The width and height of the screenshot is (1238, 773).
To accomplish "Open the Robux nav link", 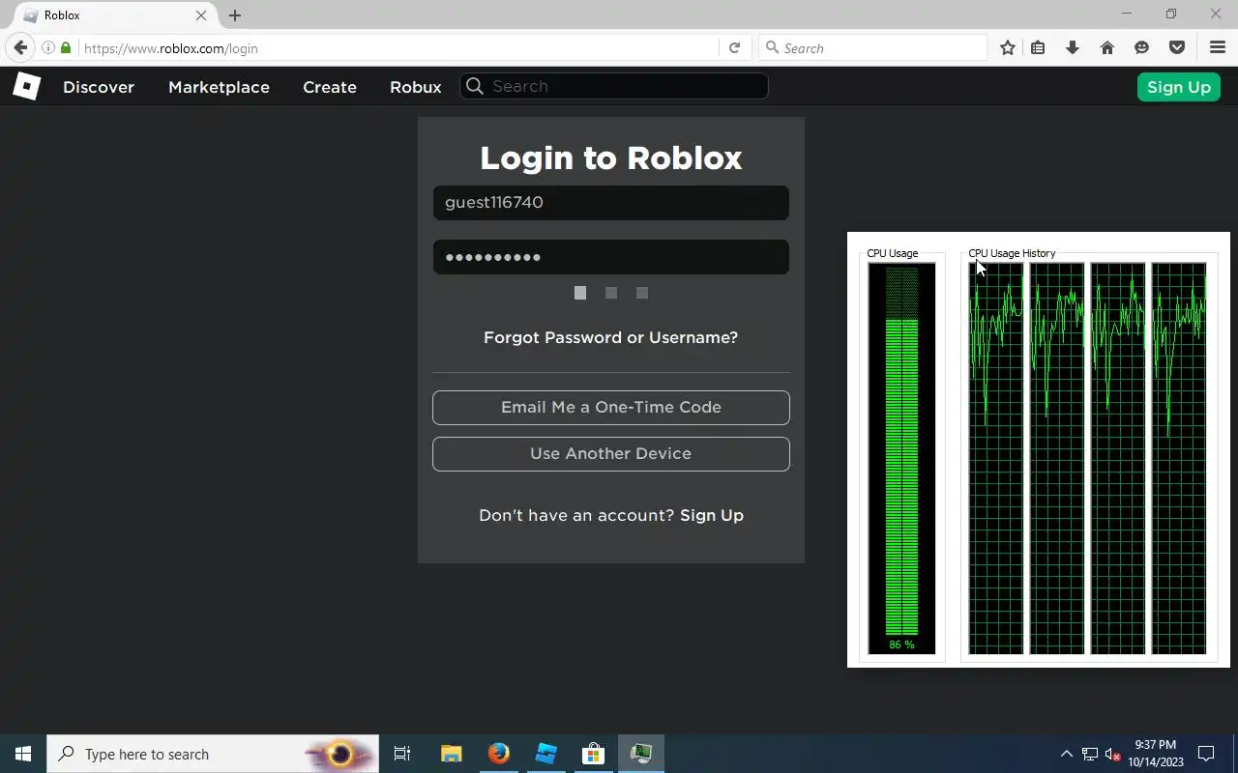I will pyautogui.click(x=416, y=87).
